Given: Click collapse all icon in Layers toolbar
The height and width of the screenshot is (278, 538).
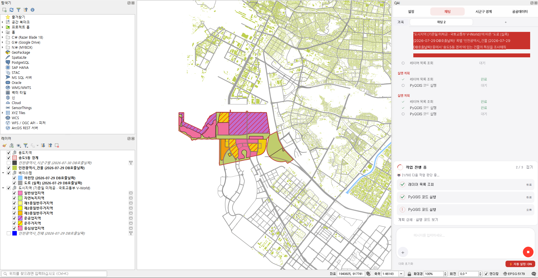Looking at the screenshot, I should (50, 145).
